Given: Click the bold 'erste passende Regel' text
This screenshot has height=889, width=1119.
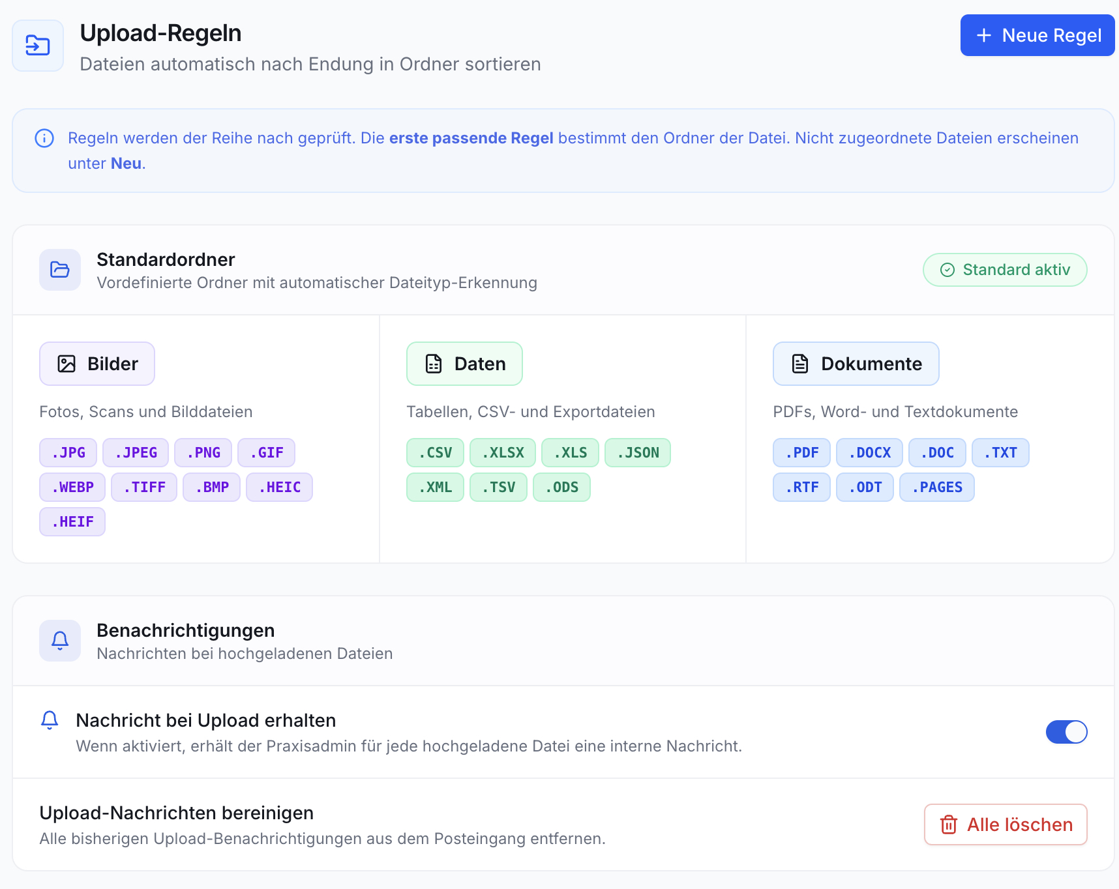Looking at the screenshot, I should click(471, 138).
